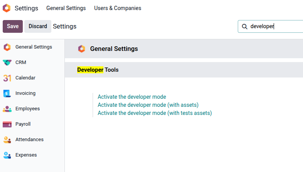The image size is (303, 172).
Task: Click the magnifier icon in search box
Action: (244, 27)
